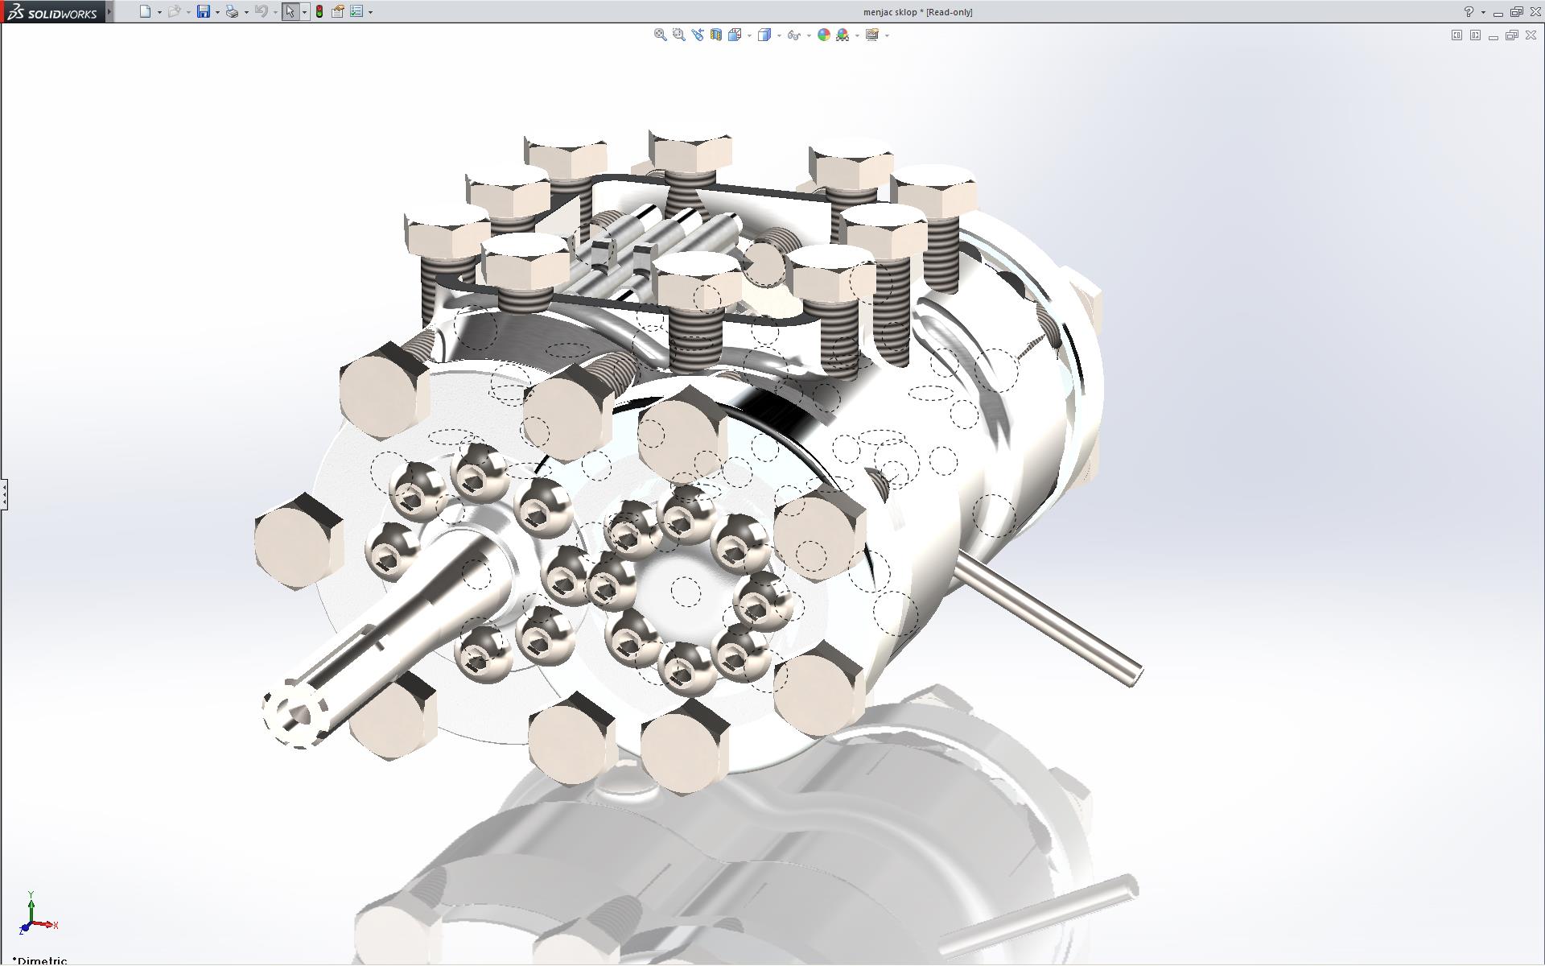Restore the Previous View

pyautogui.click(x=697, y=35)
